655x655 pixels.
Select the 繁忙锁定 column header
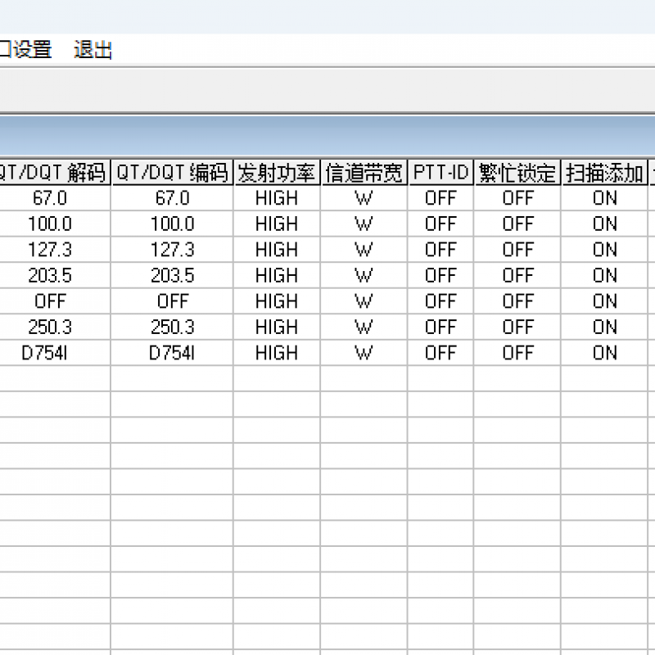518,173
